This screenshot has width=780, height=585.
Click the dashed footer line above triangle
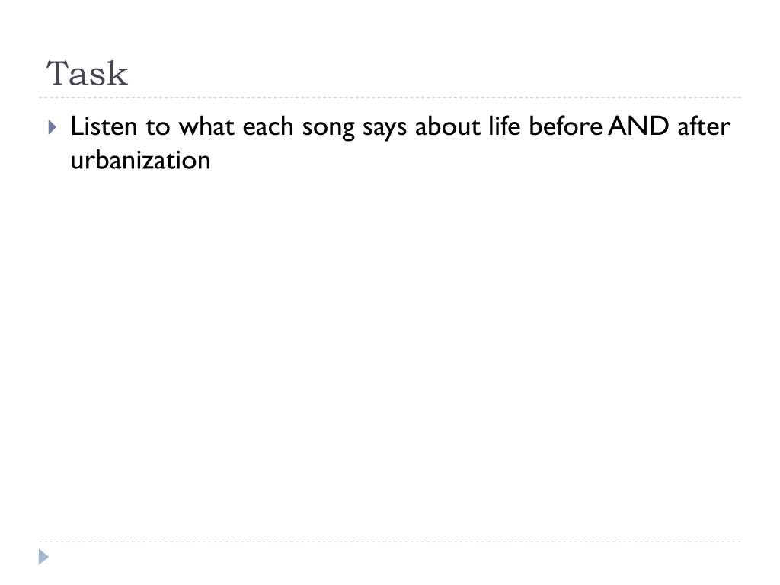point(390,542)
